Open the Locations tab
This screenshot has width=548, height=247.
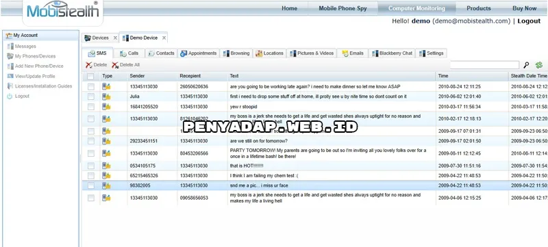[x=269, y=53]
